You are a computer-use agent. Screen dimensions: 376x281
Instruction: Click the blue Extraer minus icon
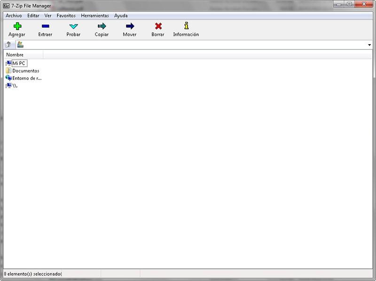[x=45, y=26]
